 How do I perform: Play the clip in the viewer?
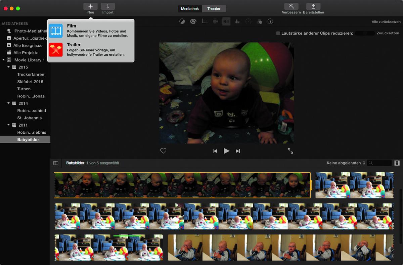point(227,151)
